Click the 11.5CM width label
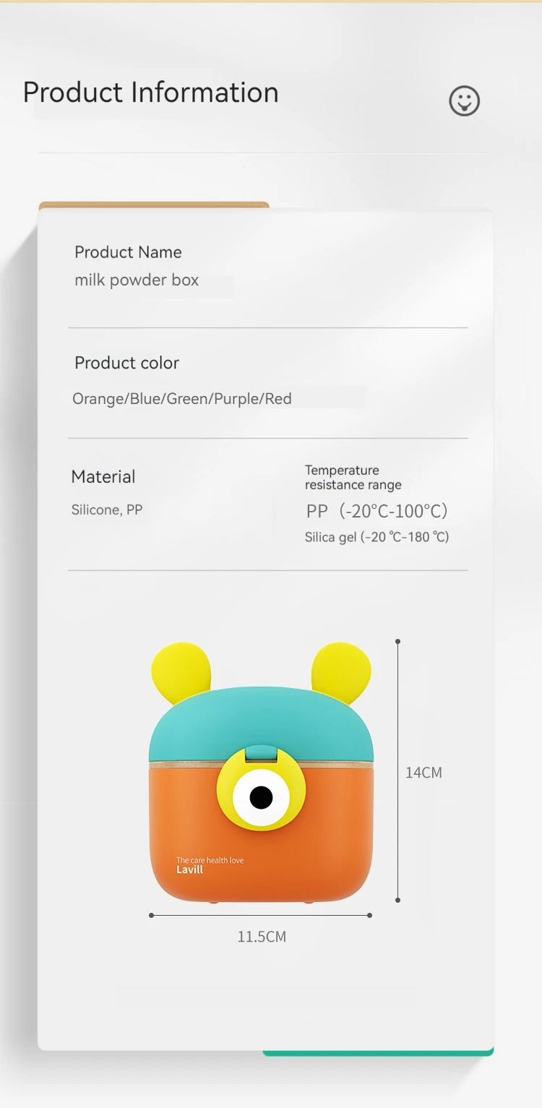This screenshot has height=1108, width=542. pos(262,937)
